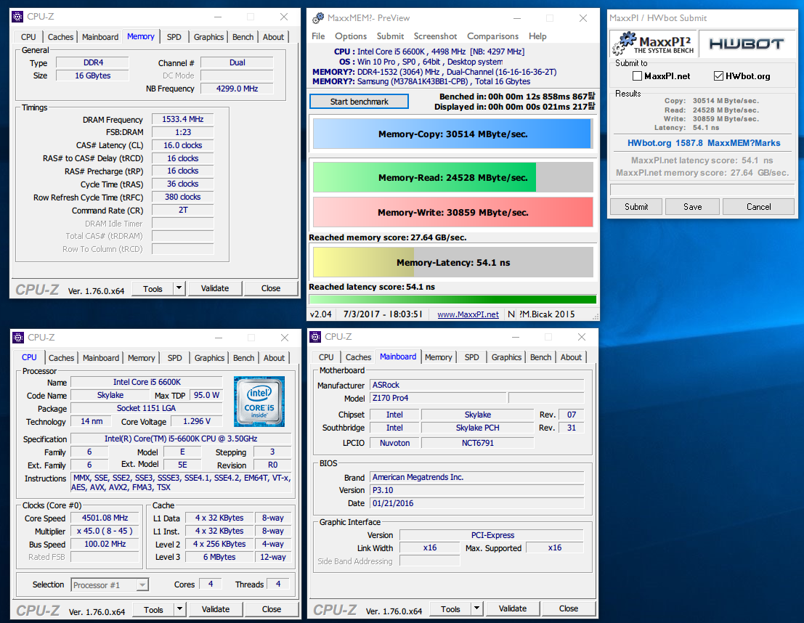804x623 pixels.
Task: Click DRAM Frequency value 1533.4 MHz
Action: [182, 119]
